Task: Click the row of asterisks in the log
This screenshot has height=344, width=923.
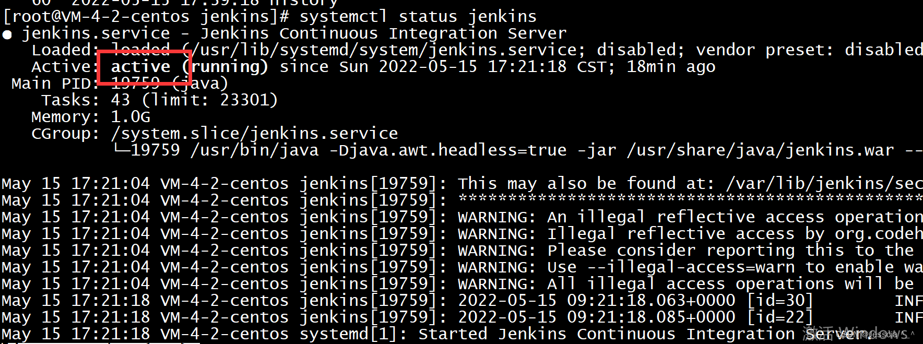Action: 690,198
